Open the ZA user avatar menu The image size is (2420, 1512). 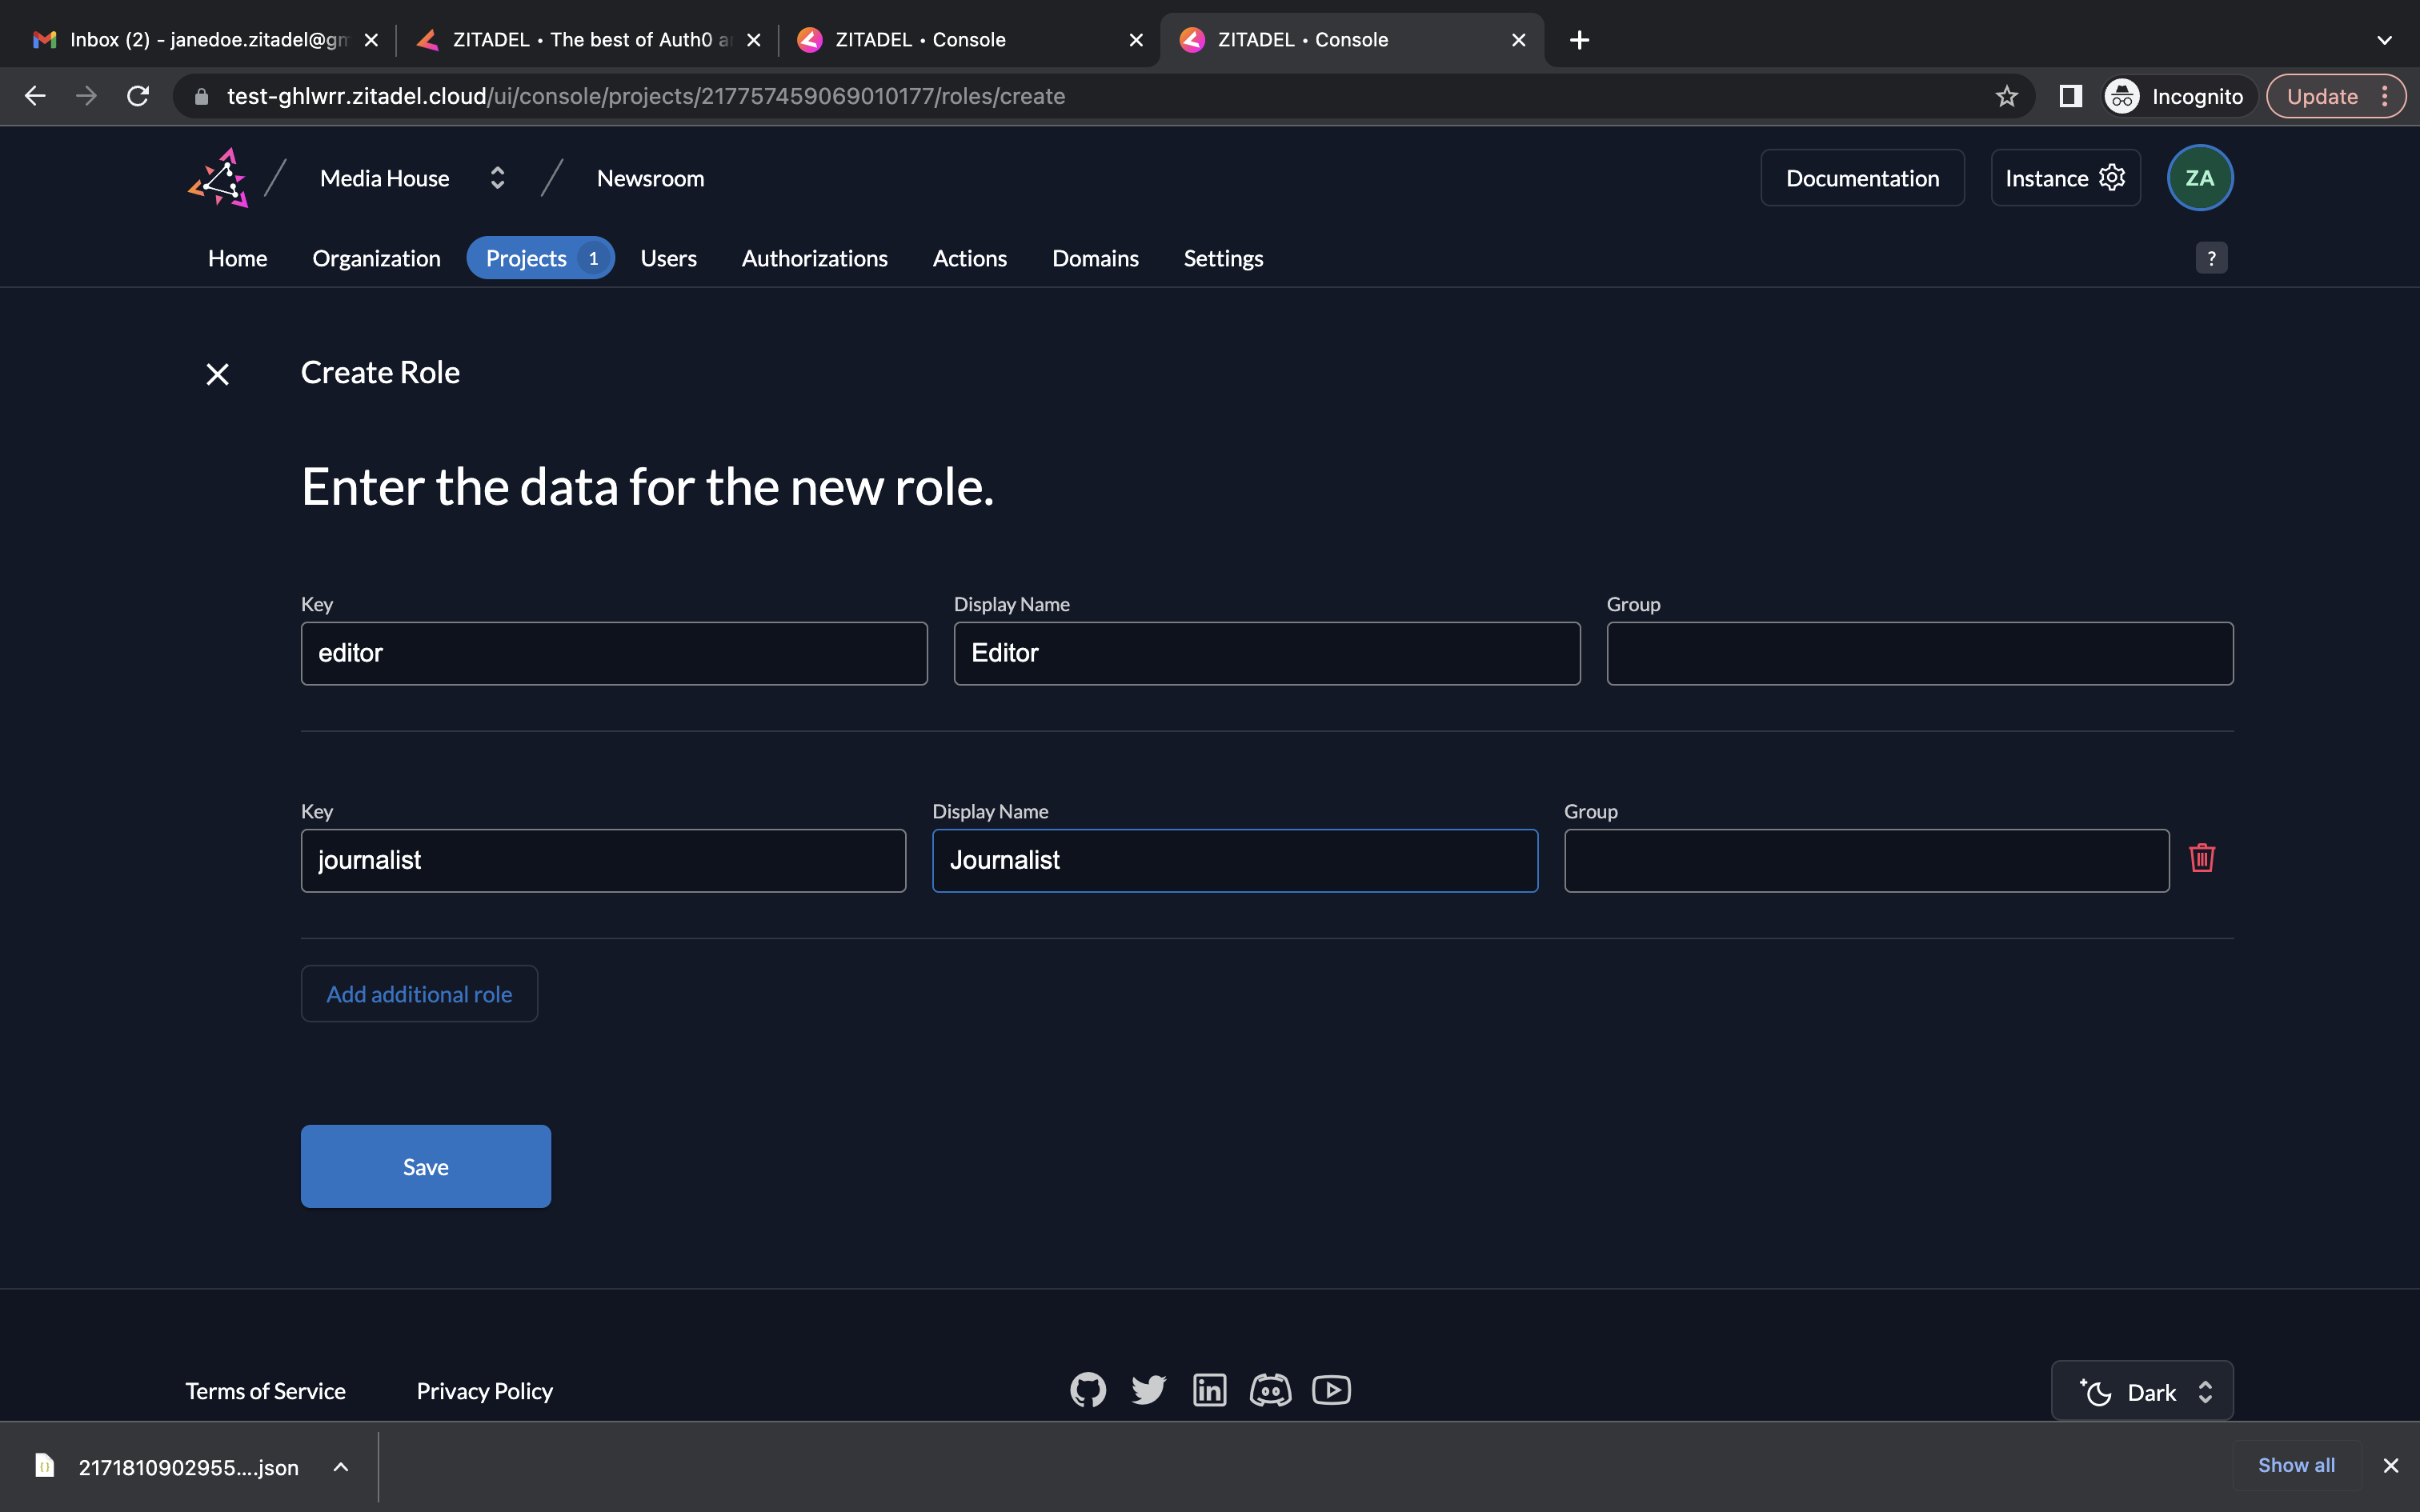[2199, 178]
